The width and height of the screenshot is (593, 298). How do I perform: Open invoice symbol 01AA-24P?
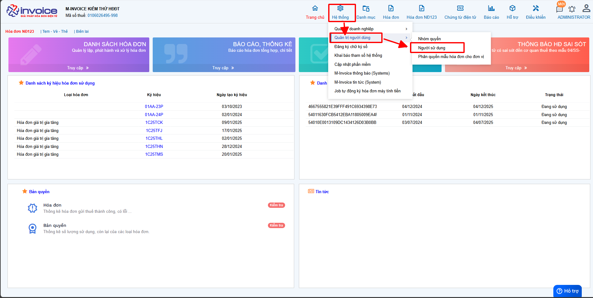click(x=154, y=115)
